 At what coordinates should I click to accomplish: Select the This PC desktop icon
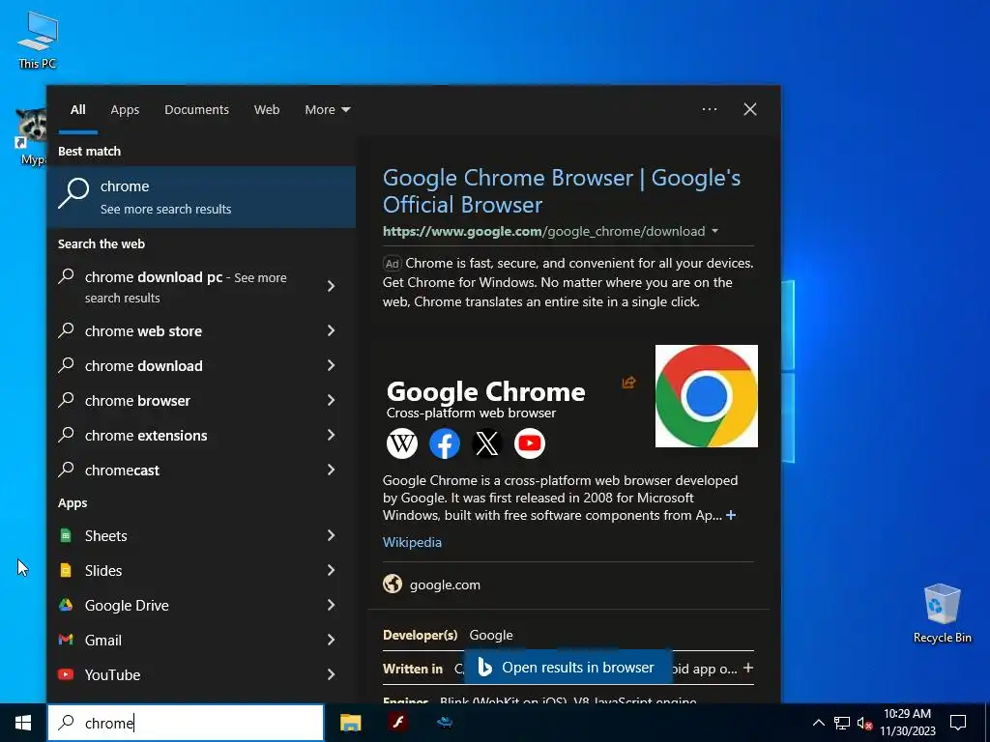[38, 41]
